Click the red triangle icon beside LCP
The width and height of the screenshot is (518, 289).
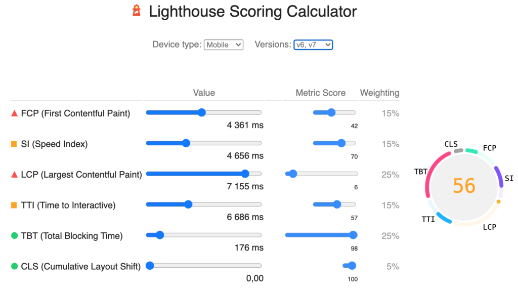[14, 175]
